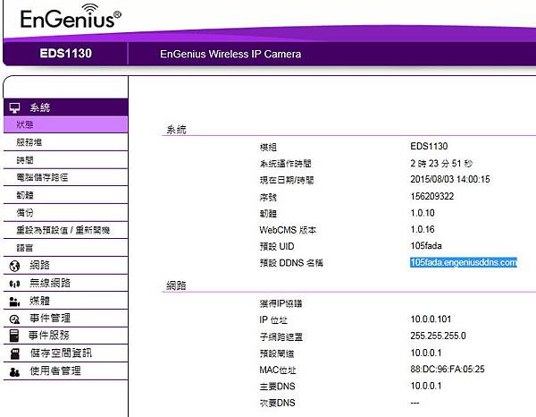This screenshot has width=536, height=417.
Task: Click the WebCMS 版本 label
Action: pyautogui.click(x=288, y=230)
